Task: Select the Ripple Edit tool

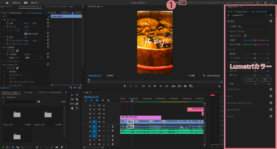Action: pyautogui.click(x=72, y=99)
